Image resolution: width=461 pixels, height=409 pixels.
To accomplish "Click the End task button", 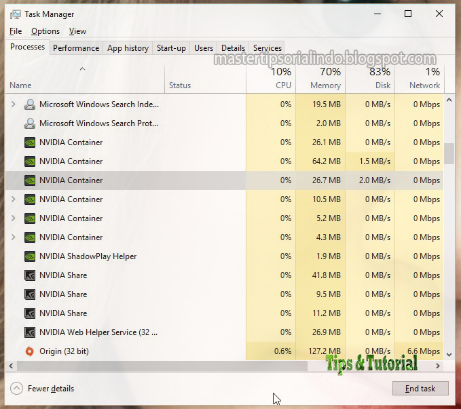I will [420, 389].
